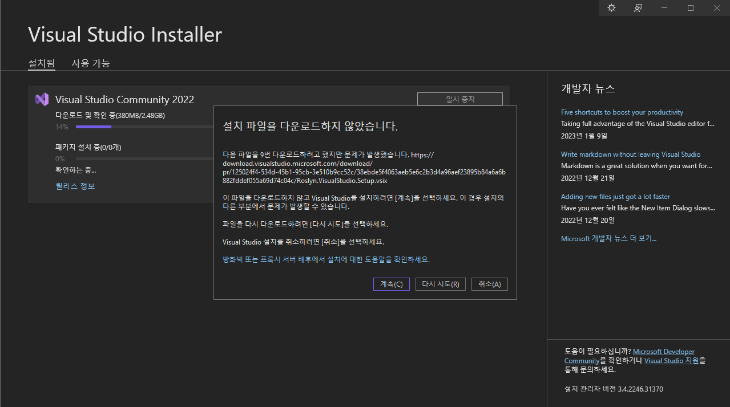
Task: Minimize the Visual Studio Installer window
Action: click(664, 8)
